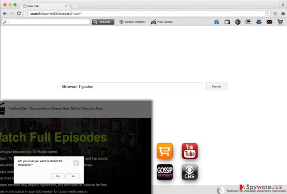This screenshot has height=194, width=287.
Task: Bookmark page with the star icon
Action: 267,13
